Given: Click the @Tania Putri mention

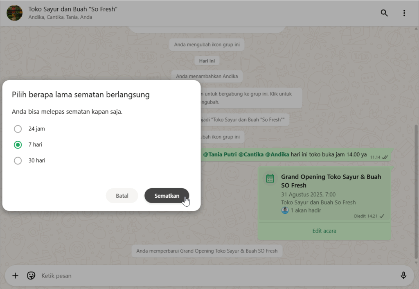Looking at the screenshot, I should 220,155.
